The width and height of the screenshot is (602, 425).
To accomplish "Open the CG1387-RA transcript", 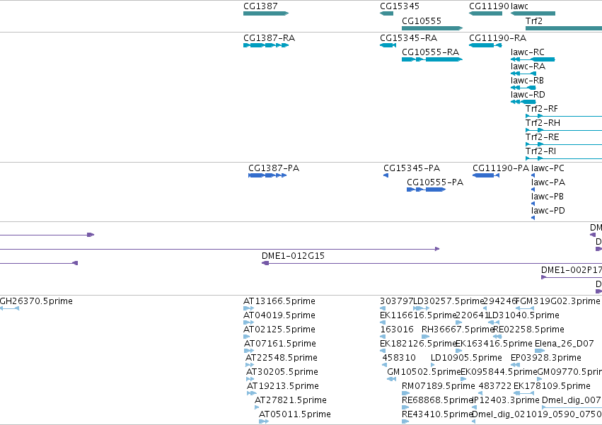I will [x=266, y=45].
